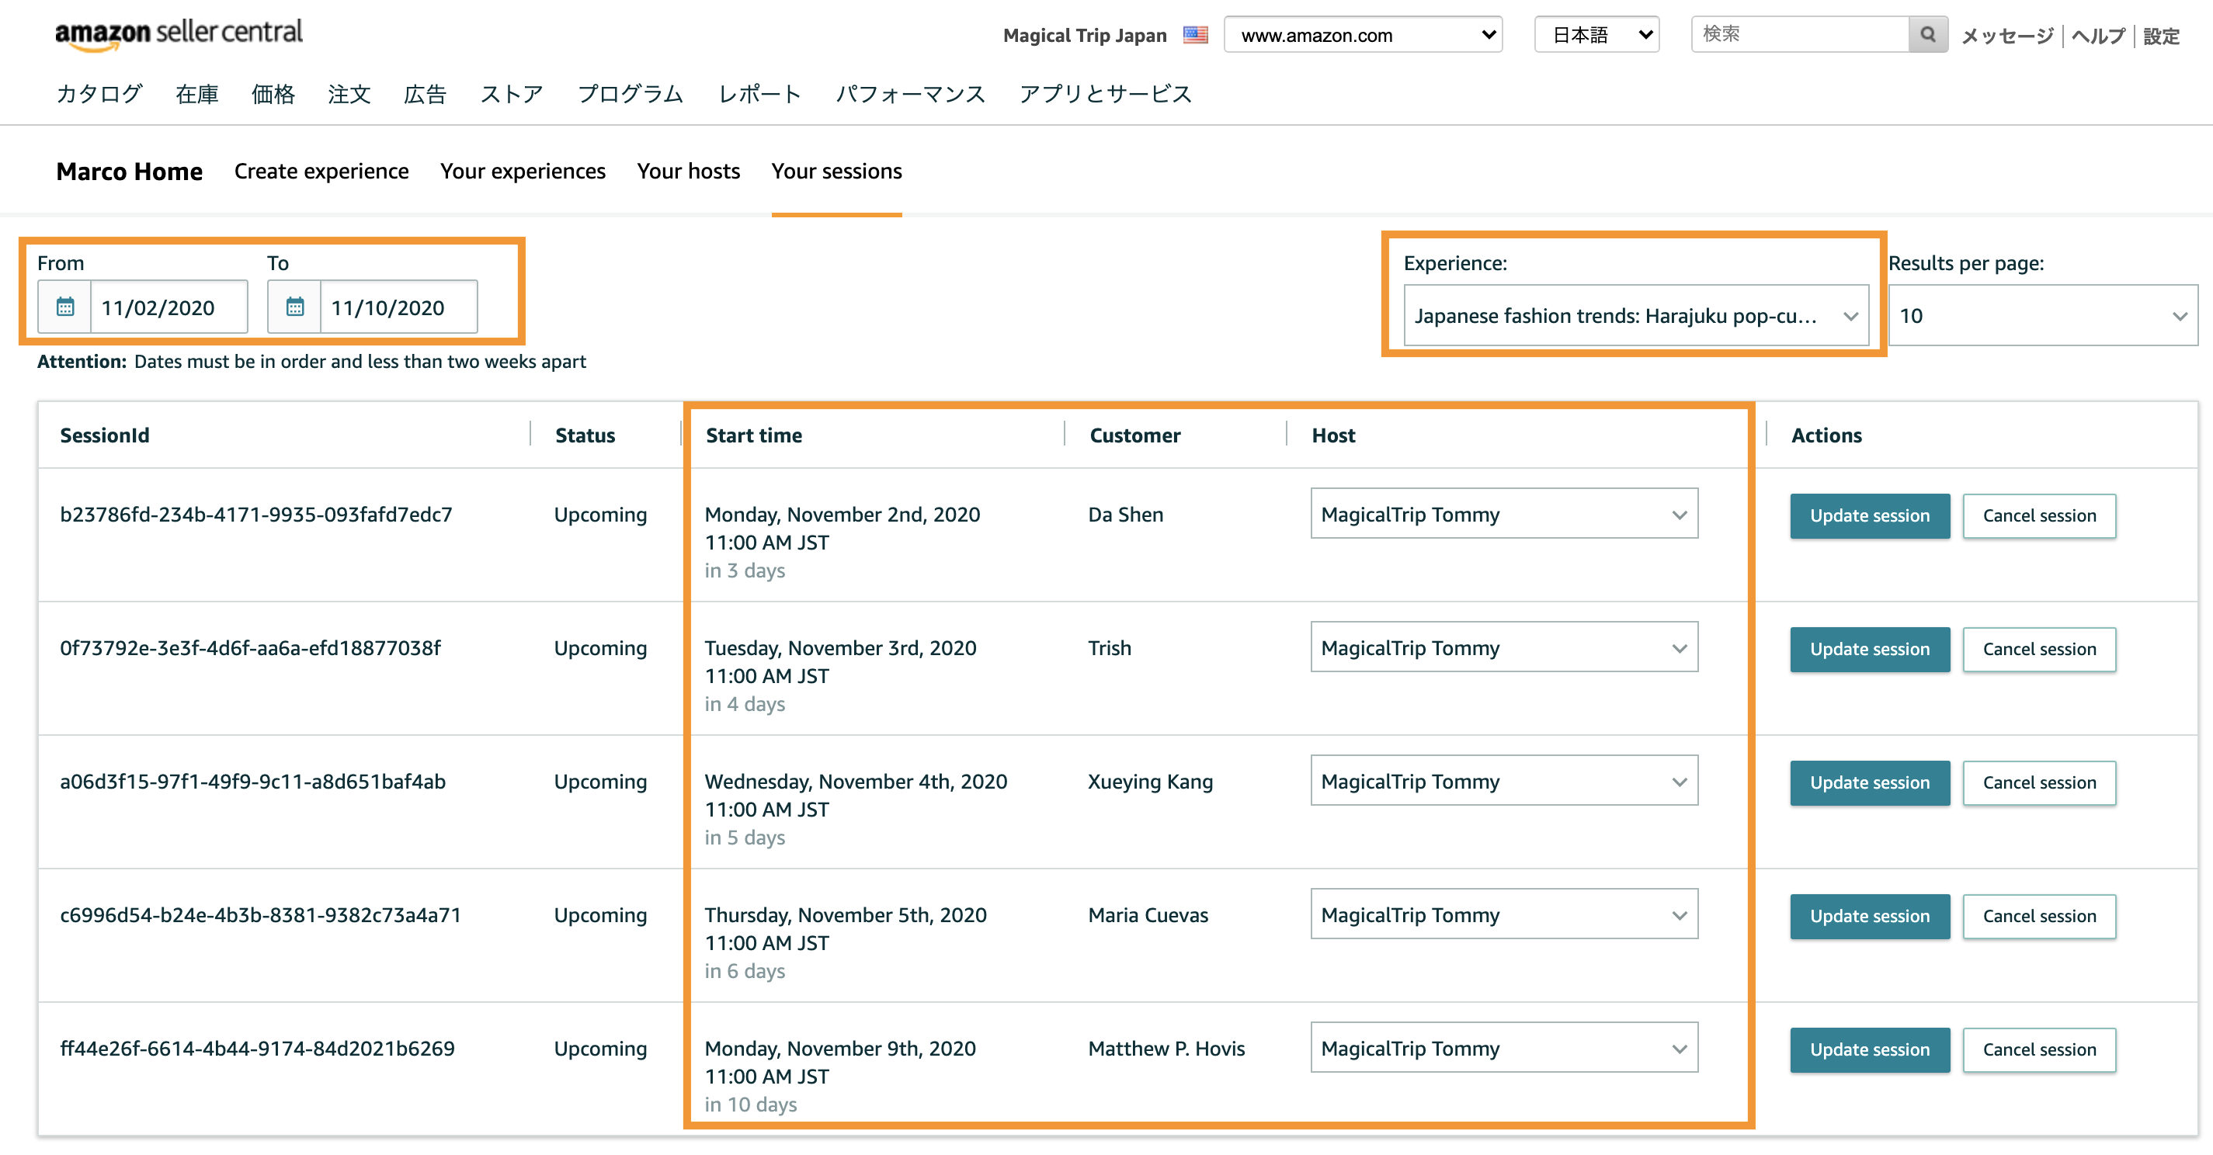Click the From date calendar icon
Image resolution: width=2213 pixels, height=1155 pixels.
pyautogui.click(x=64, y=307)
